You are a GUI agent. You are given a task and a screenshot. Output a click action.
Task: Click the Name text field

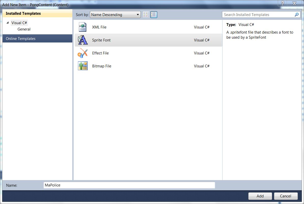pyautogui.click(x=129, y=185)
